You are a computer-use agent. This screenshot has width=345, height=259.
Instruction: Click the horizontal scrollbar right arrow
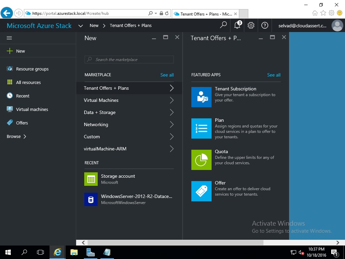coord(338,242)
